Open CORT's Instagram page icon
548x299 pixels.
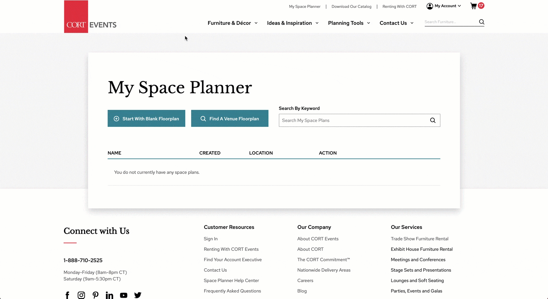pos(81,295)
